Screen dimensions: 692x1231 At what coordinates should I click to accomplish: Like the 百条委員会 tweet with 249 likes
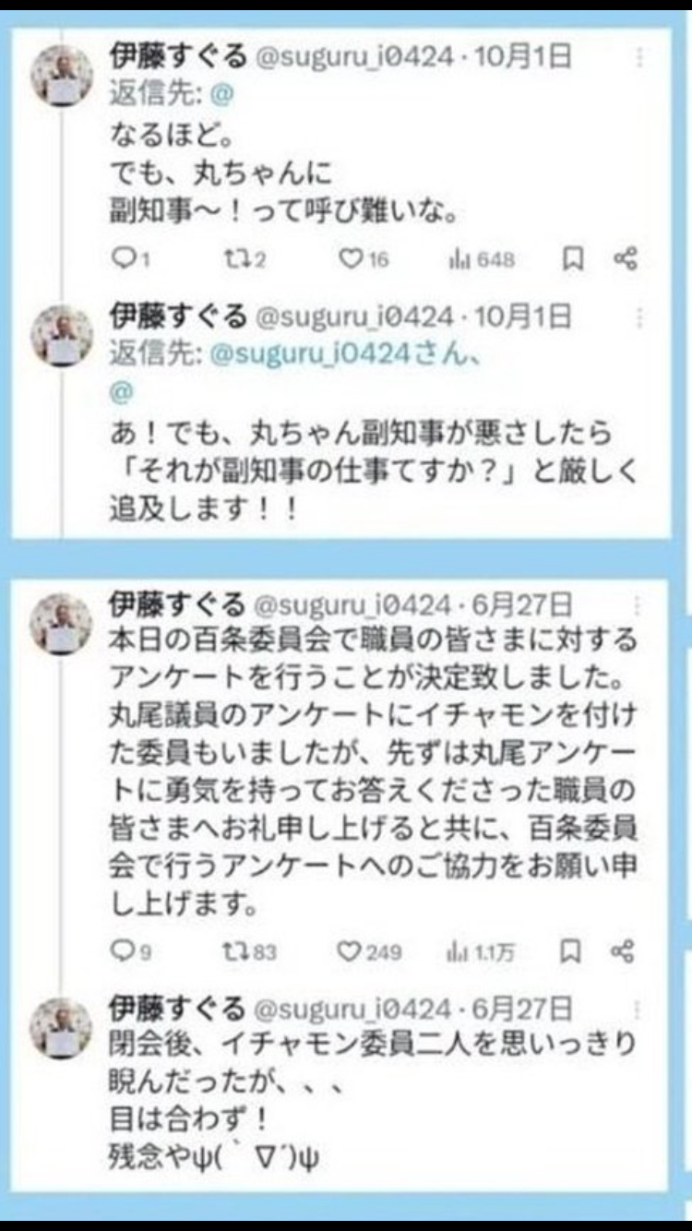369,951
